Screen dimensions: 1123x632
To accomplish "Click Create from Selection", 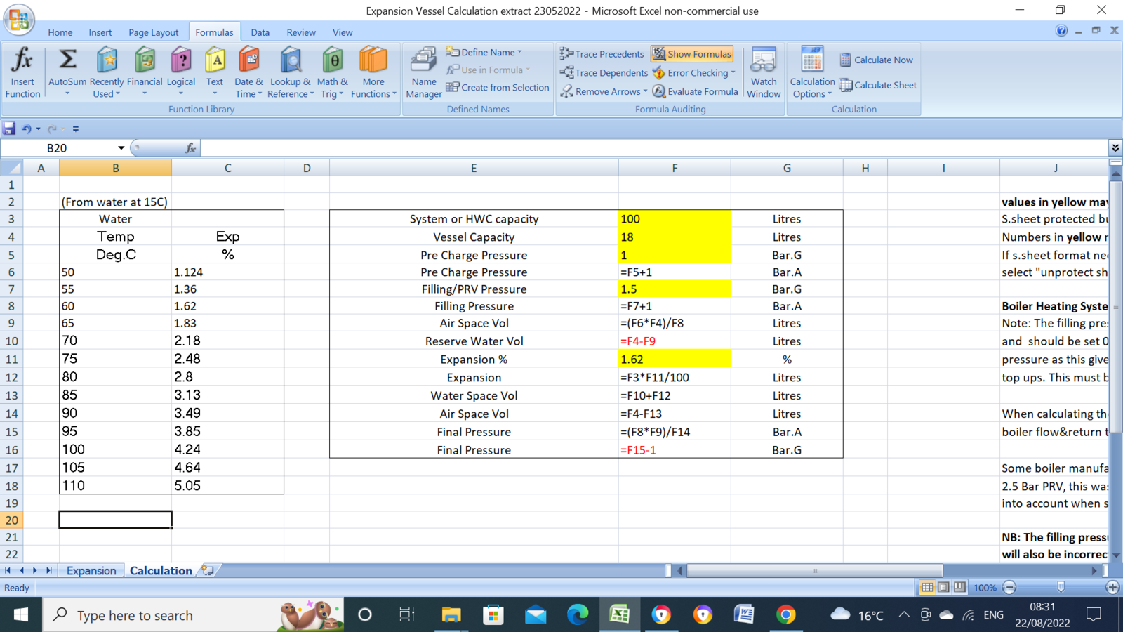I will pos(498,87).
